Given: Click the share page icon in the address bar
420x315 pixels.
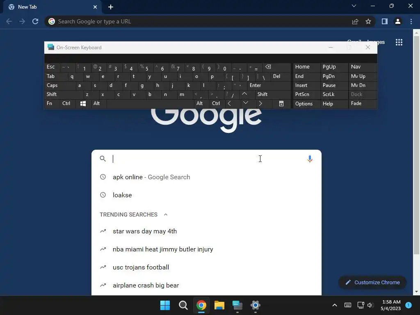Looking at the screenshot, I should (x=355, y=21).
